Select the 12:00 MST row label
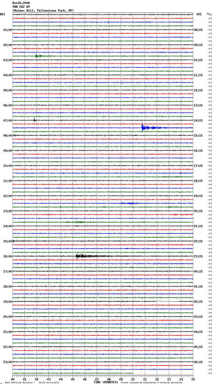The image size is (213, 386). 8,196
